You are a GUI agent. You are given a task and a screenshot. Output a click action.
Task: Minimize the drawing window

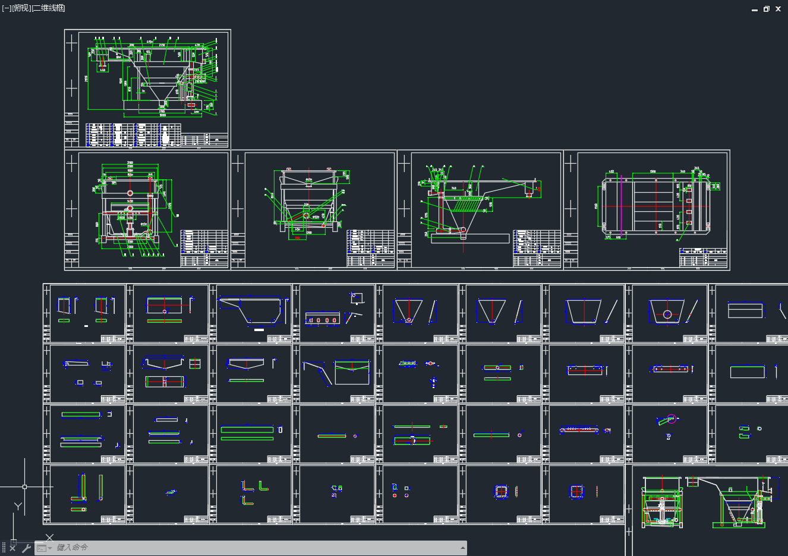tap(755, 9)
